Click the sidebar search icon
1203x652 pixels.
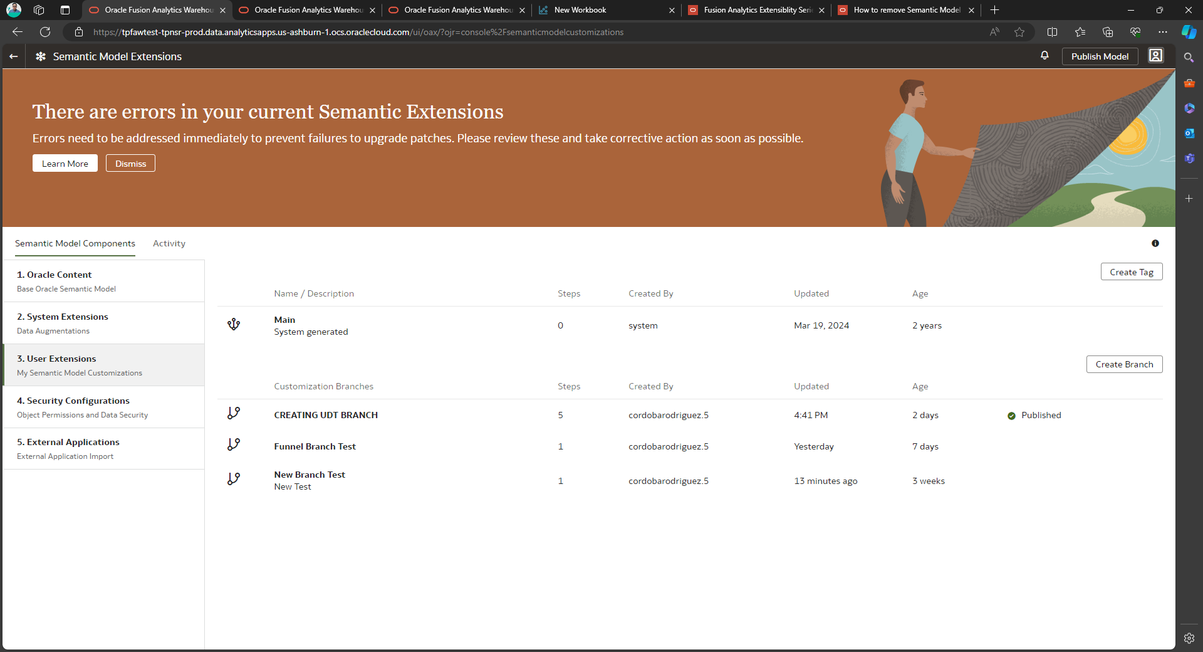[x=1189, y=58]
